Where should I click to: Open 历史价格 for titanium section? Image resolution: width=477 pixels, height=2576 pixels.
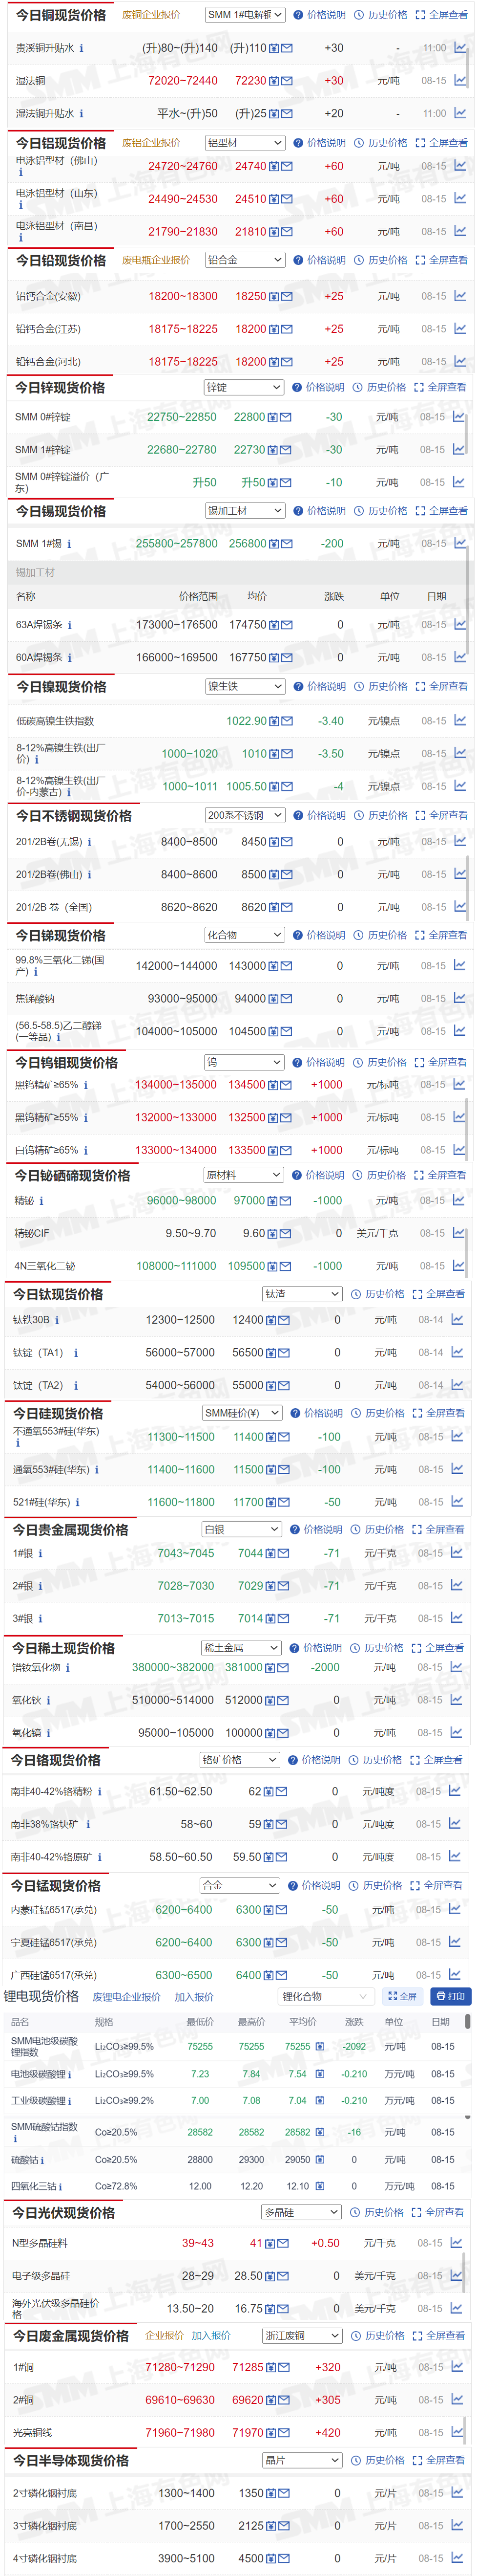378,1294
